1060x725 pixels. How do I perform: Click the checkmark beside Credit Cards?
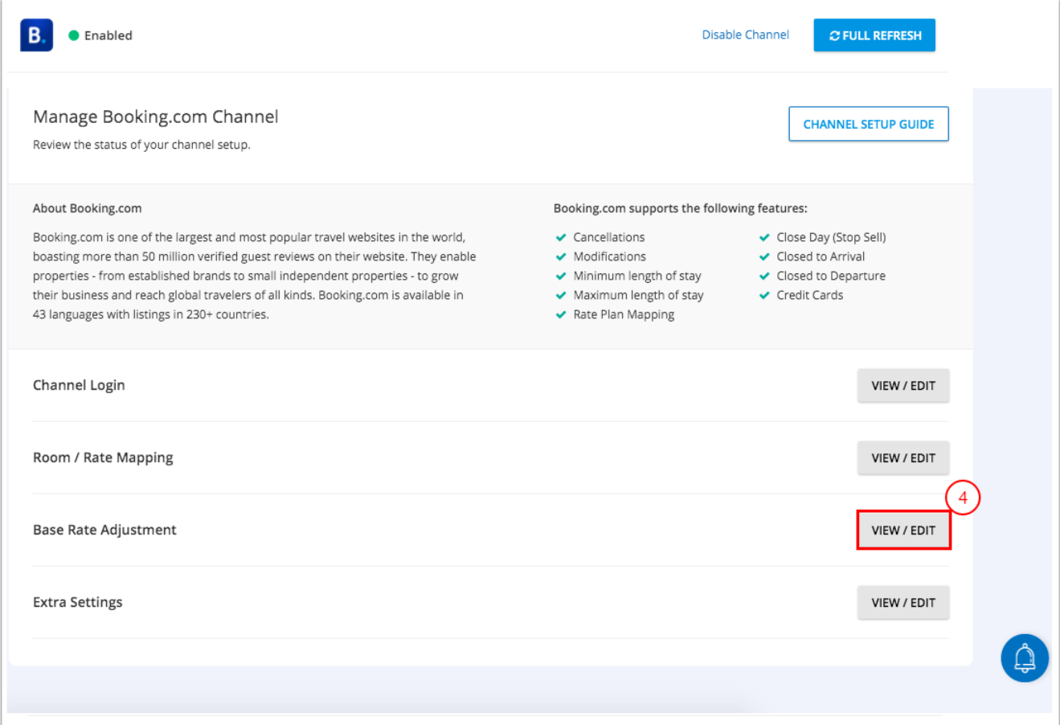point(764,295)
